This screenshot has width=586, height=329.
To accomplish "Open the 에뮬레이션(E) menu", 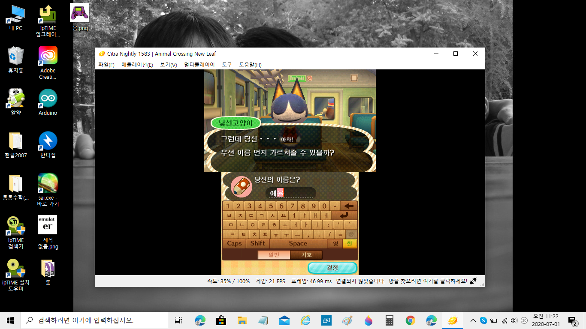I will [137, 65].
